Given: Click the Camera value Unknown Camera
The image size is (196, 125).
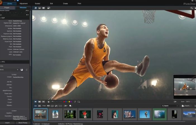Looking at the screenshot, I should (19, 49).
